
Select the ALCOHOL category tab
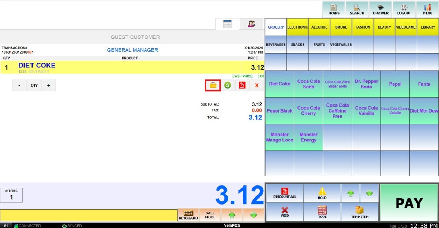coord(319,27)
